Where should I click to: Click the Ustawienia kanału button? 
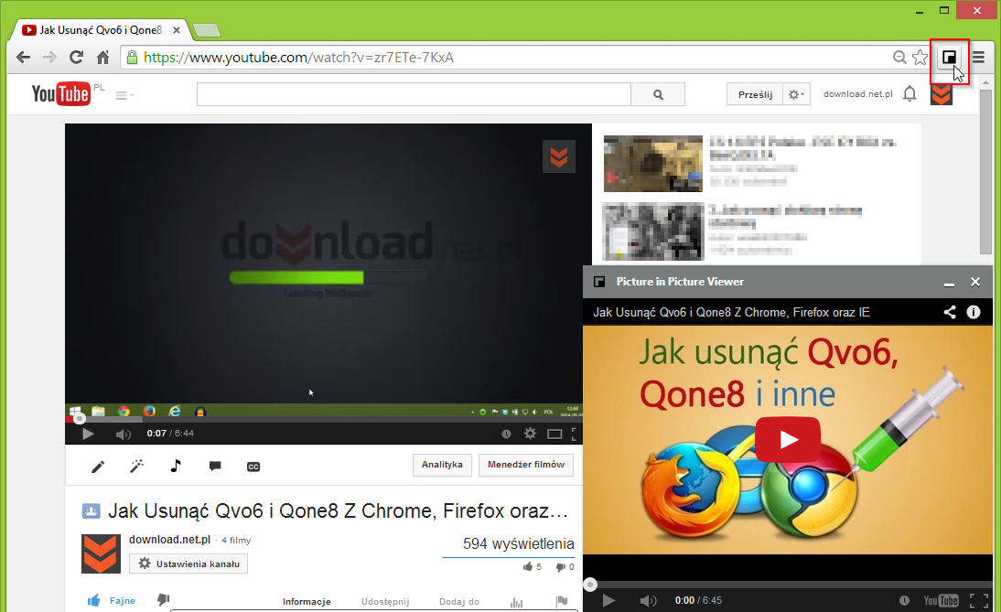pos(188,564)
